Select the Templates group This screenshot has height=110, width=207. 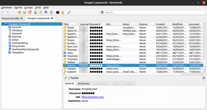18,53
